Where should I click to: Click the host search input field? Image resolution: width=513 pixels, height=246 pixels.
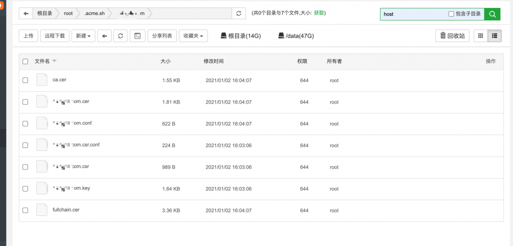(414, 14)
